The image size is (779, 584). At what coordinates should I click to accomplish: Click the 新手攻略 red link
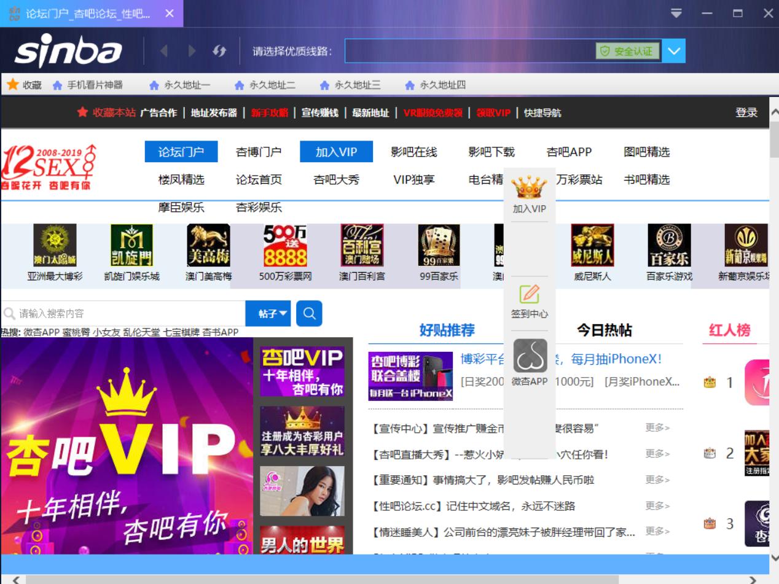pyautogui.click(x=269, y=113)
